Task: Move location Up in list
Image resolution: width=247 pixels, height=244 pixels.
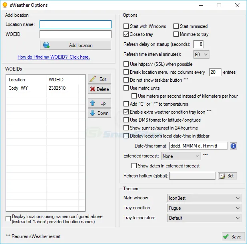Action: click(x=100, y=103)
